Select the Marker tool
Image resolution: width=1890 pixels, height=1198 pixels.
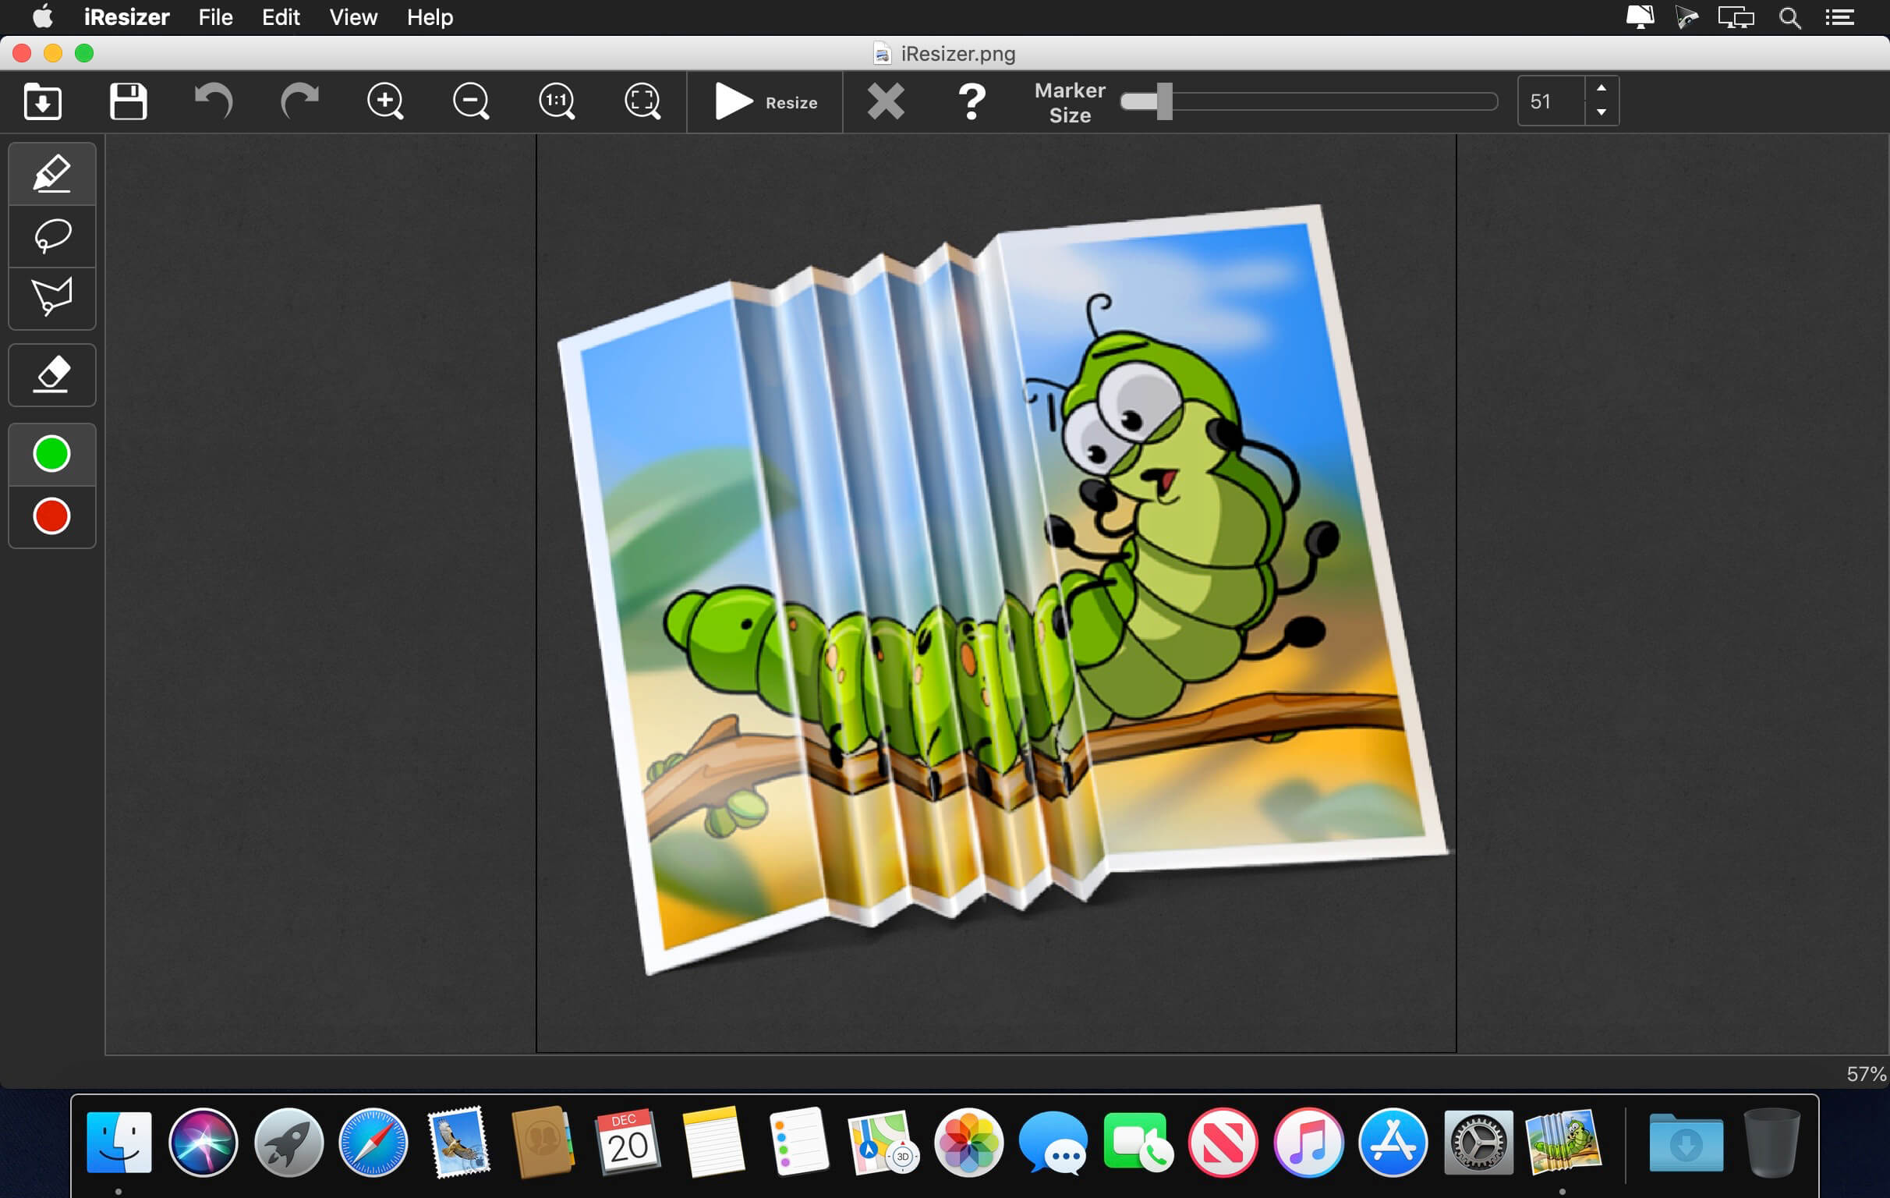coord(51,173)
